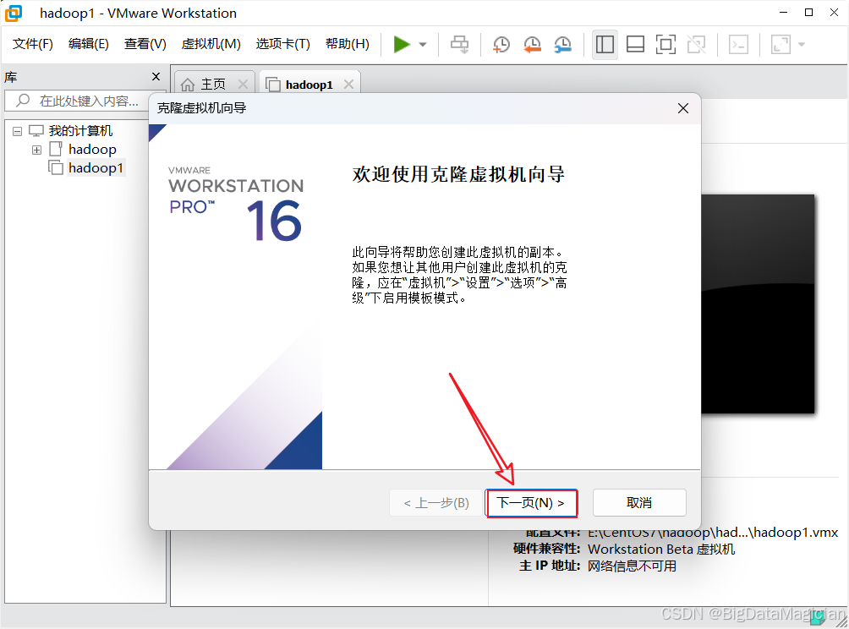Open the 查看(V) menu
849x629 pixels.
coord(145,44)
